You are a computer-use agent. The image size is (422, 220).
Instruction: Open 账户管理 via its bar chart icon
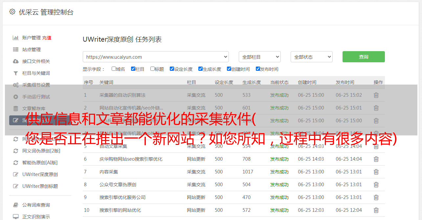pos(15,38)
